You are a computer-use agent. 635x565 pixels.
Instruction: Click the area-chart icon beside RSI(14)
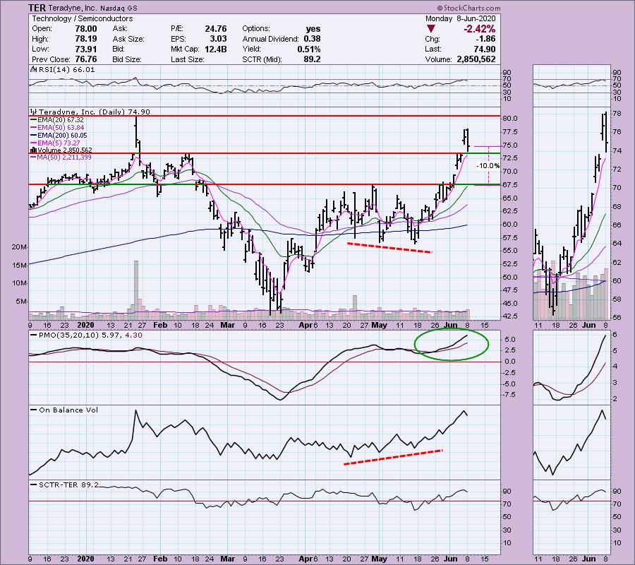33,70
